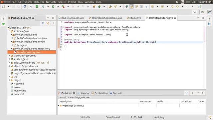
Task: Click the Run with Coverage icon
Action: pyautogui.click(x=63, y=7)
